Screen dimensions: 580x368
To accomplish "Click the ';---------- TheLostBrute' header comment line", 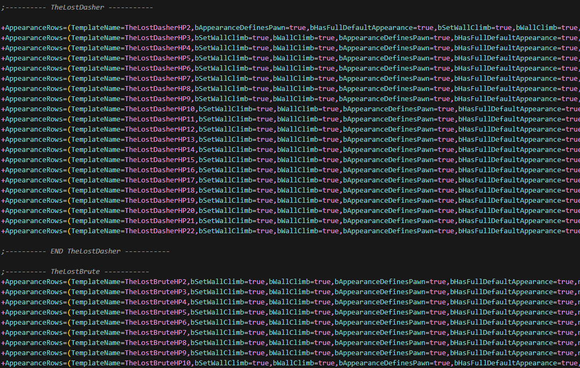I will coord(75,272).
